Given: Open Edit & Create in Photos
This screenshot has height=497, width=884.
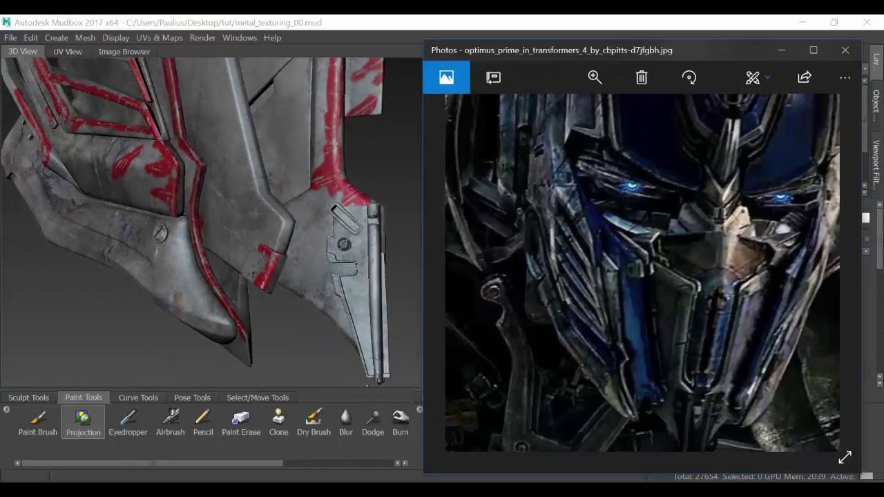Looking at the screenshot, I should 753,77.
